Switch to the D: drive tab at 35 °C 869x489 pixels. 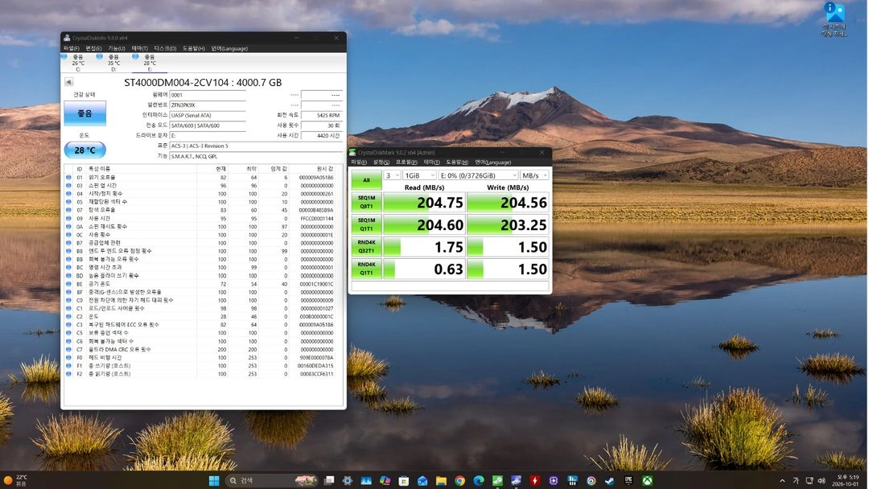coord(113,63)
